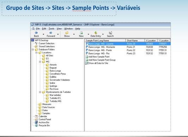This screenshot has height=137, width=188.
Task: Click the Samples folder icon
Action: (40, 113)
